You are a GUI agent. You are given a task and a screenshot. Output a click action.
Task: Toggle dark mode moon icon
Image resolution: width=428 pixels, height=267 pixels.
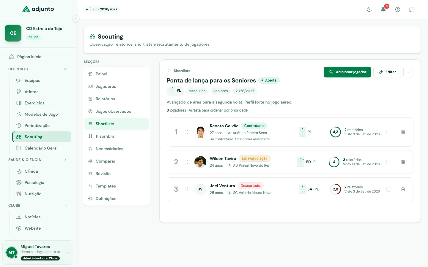369,9
